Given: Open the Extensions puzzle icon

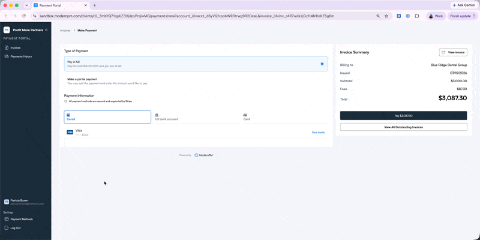Looking at the screenshot, I should coord(417,16).
